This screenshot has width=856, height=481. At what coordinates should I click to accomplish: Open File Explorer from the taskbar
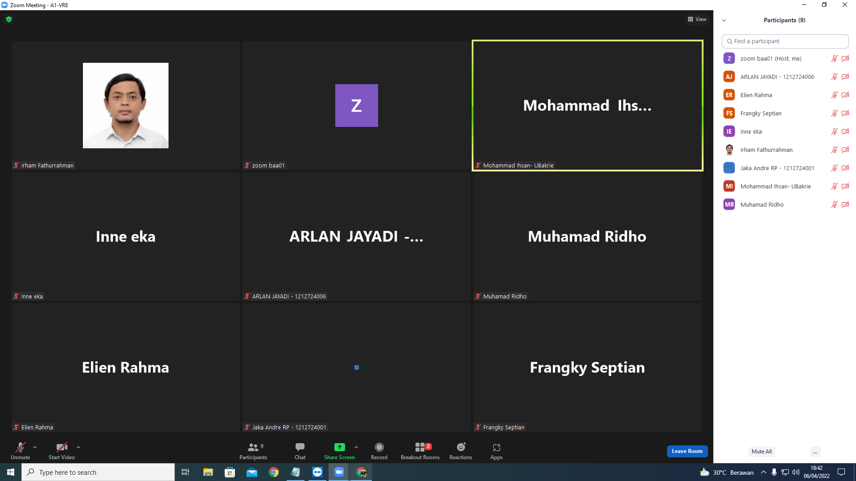[208, 472]
